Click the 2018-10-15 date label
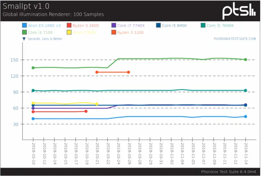The width and height of the screenshot is (261, 176). pos(65,153)
